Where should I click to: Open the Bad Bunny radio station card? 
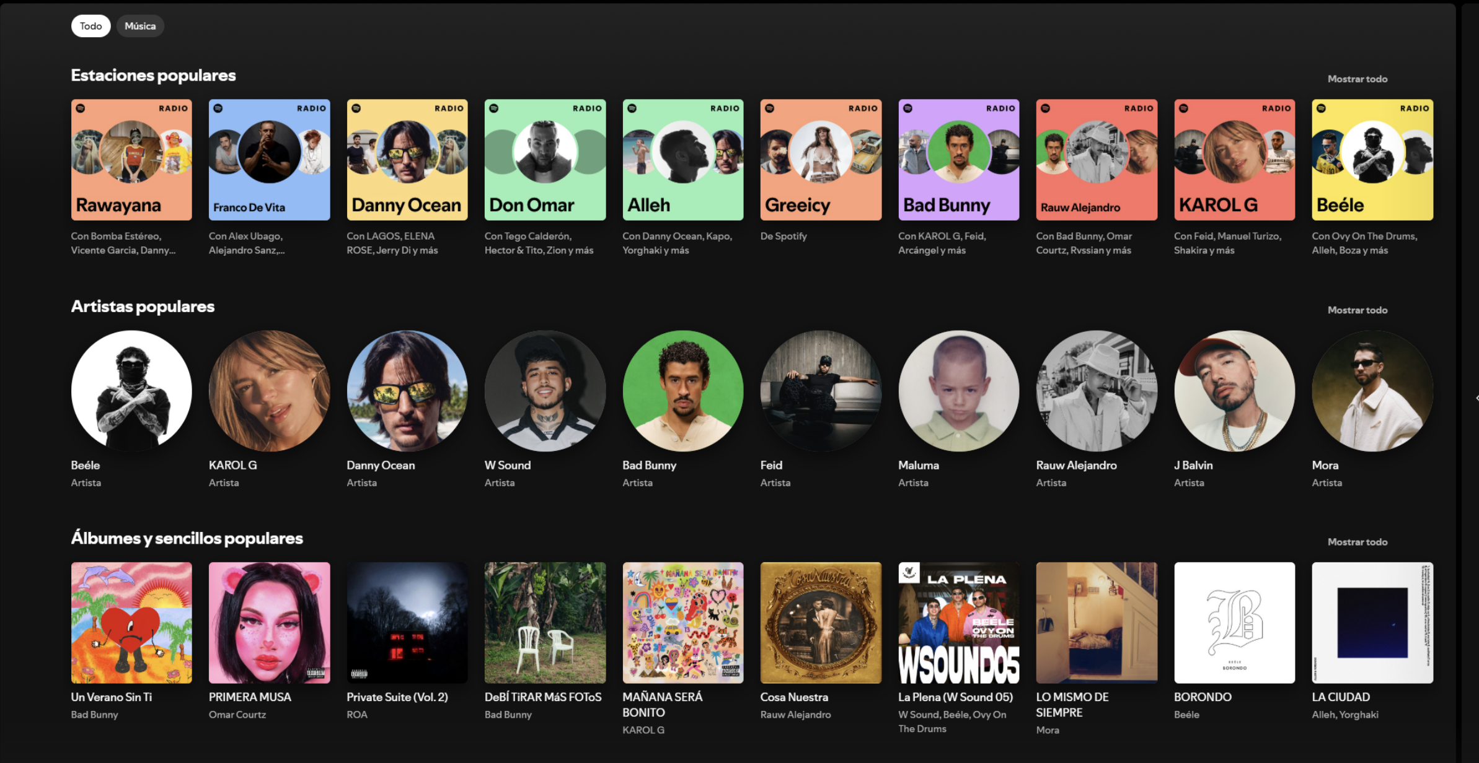(959, 160)
